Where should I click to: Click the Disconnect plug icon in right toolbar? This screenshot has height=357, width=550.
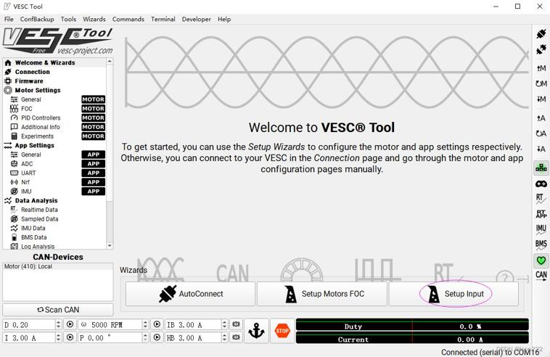point(541,49)
